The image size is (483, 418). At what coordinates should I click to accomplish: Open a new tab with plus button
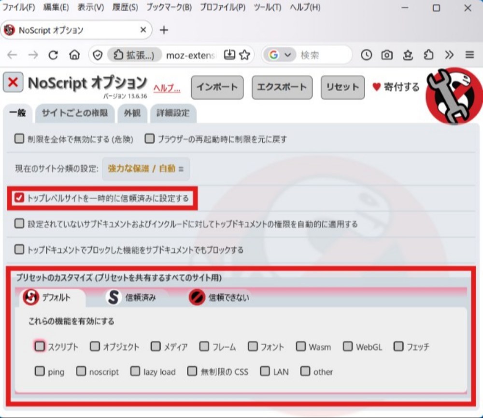point(164,30)
